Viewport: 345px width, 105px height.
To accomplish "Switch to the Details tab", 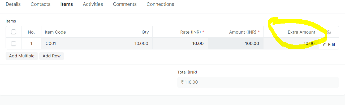I will (13, 4).
